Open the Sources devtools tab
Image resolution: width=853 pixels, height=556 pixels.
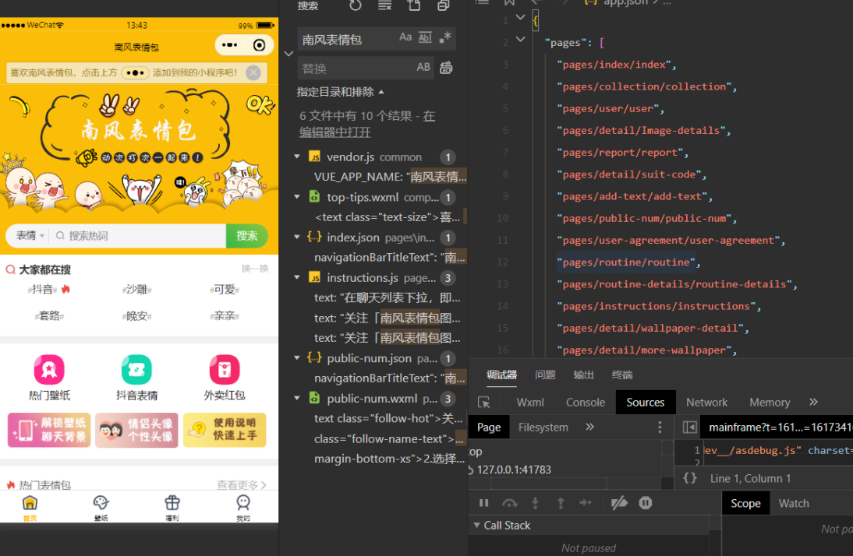click(x=645, y=402)
